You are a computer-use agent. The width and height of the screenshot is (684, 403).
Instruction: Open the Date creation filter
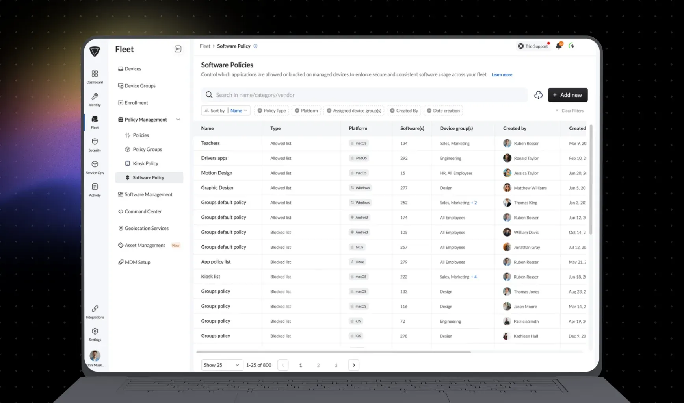point(443,111)
